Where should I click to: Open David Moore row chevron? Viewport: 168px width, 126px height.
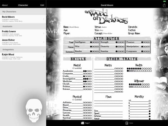[x=44, y=19]
